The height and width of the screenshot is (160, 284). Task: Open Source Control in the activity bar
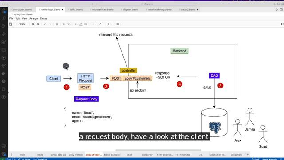[x=4, y=26]
